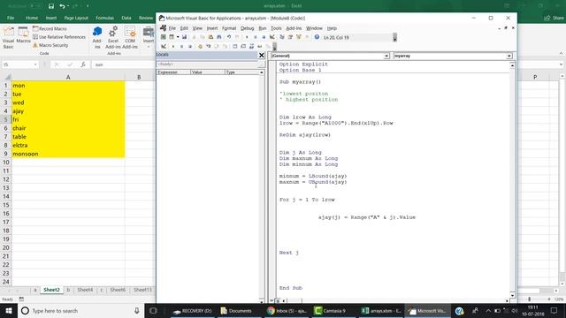
Task: Click column A header in Excel
Action: [68, 77]
